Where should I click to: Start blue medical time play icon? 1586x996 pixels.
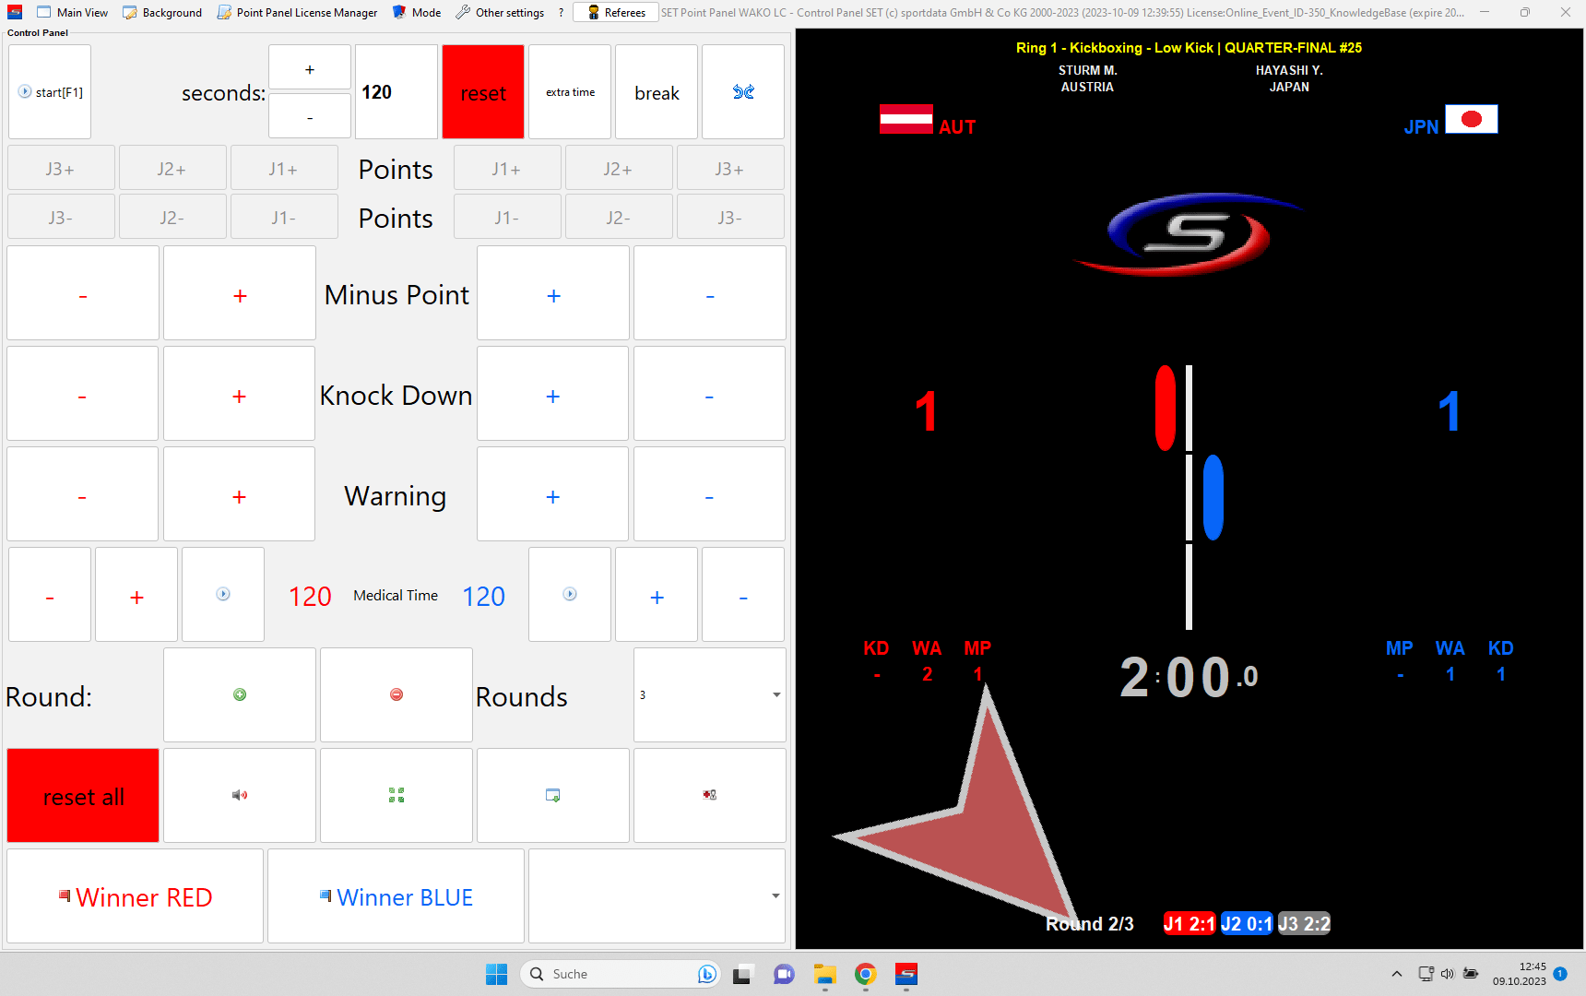570,595
